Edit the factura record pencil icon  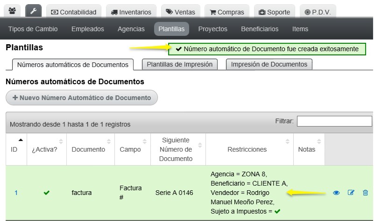click(x=351, y=193)
